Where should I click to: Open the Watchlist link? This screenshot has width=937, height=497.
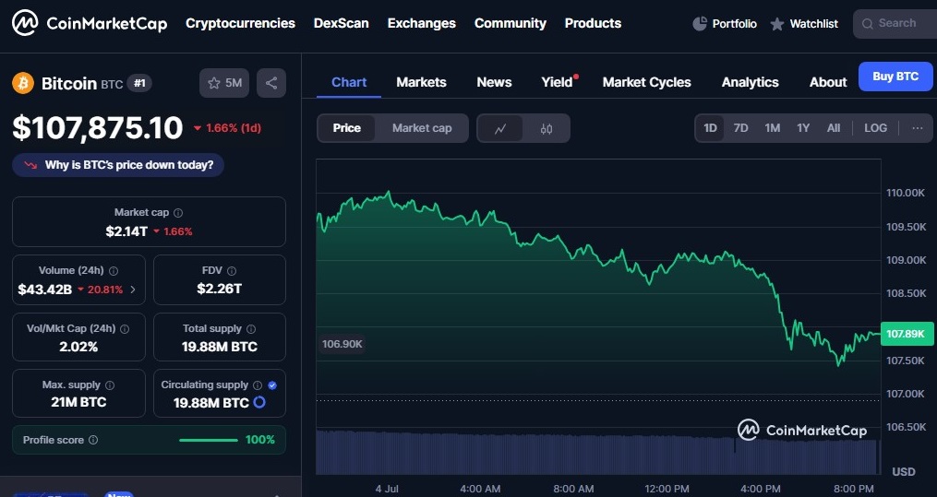pos(814,24)
